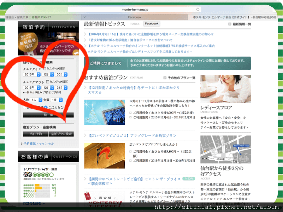Screen dimensions: 283x212
Task: Click arrow icon beside 2016年1月5日 notice
Action: point(85,34)
